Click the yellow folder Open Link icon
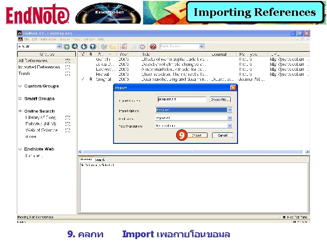Viewport: 327px width, 245px height. pyautogui.click(x=113, y=46)
